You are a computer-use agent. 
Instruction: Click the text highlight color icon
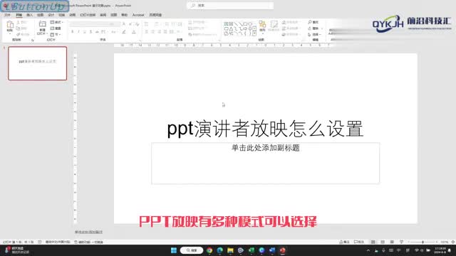tap(124, 32)
